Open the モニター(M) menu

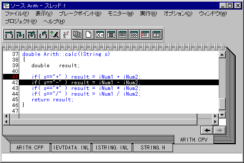point(121,14)
